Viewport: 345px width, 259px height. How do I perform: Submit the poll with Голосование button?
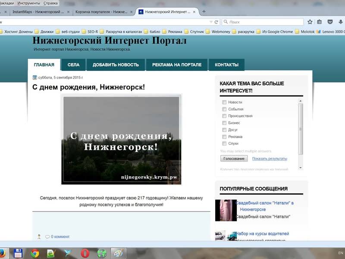pos(234,158)
